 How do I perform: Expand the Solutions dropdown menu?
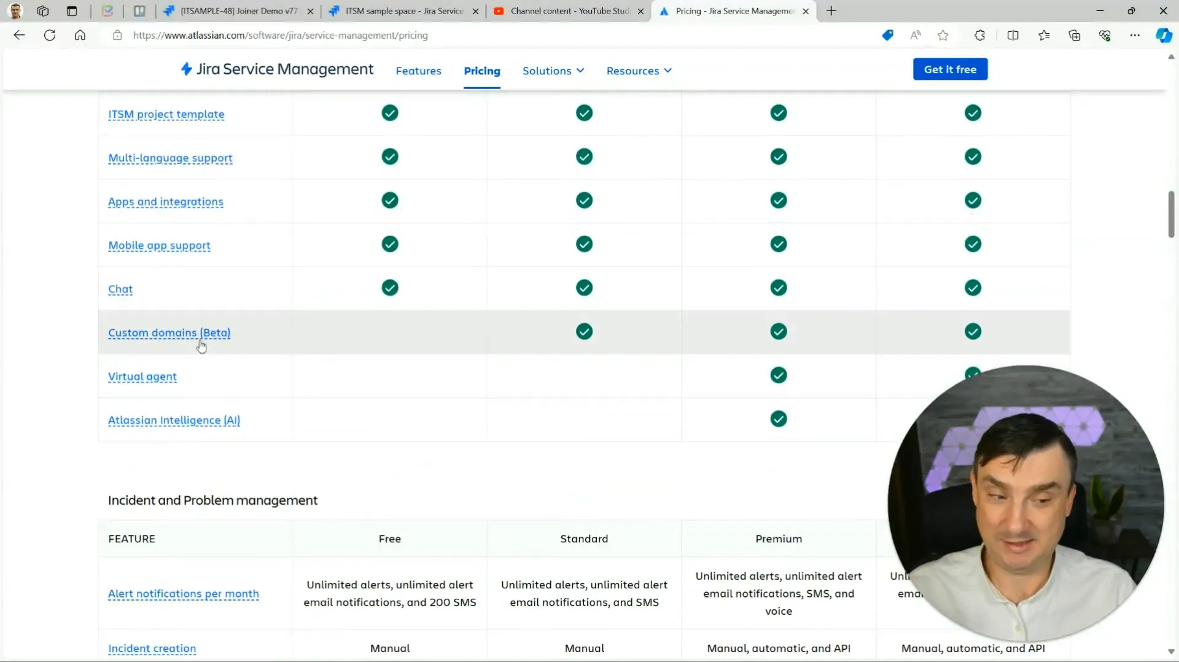point(553,71)
